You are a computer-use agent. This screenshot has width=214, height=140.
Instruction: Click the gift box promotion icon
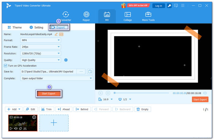pos(124,6)
